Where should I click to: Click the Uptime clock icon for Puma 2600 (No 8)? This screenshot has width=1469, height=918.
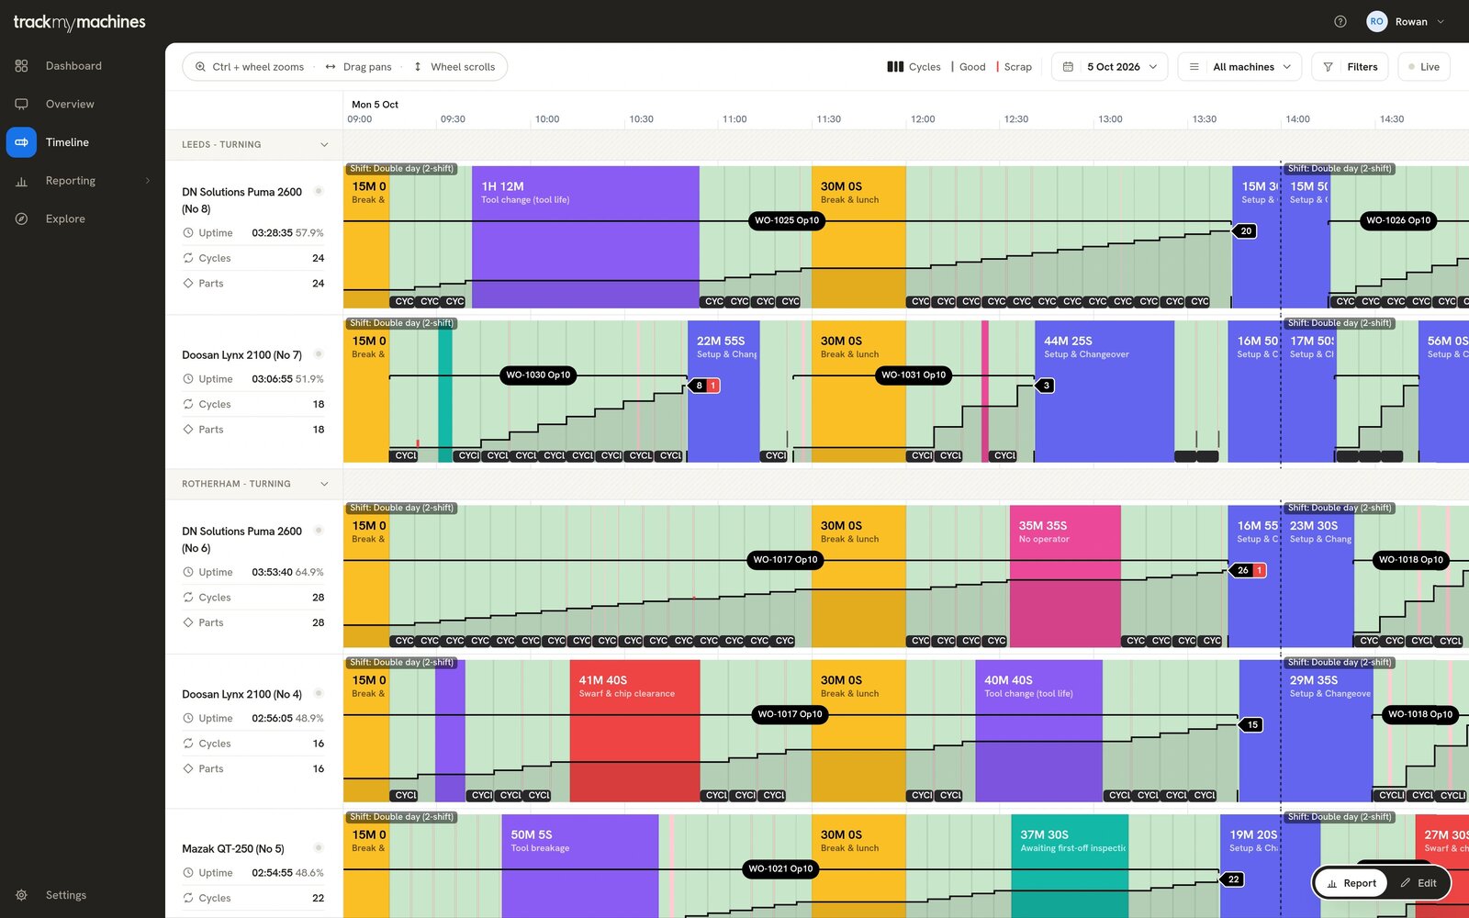coord(188,233)
